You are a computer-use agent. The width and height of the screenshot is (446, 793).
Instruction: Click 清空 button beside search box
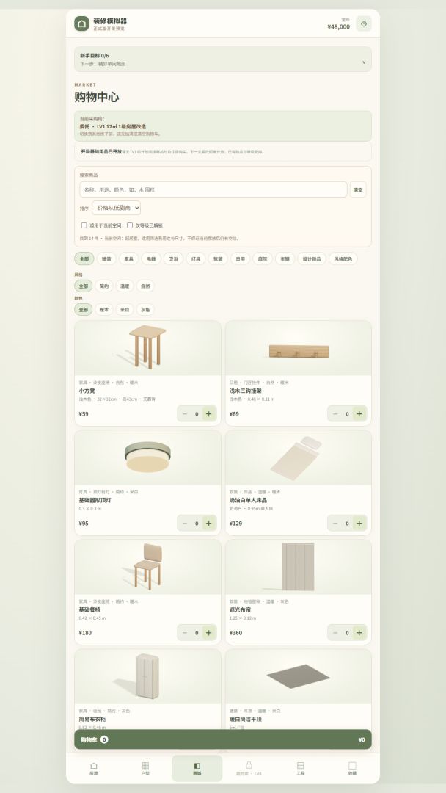(x=358, y=189)
